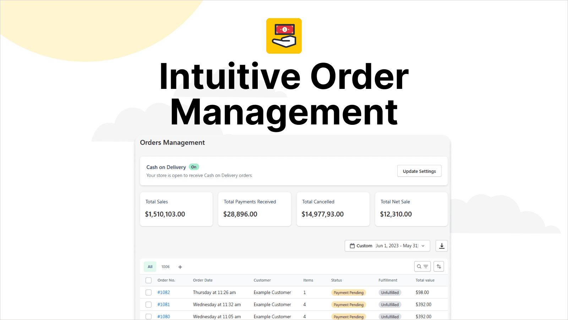Click the Payment Pending badge for #1082

(x=349, y=293)
